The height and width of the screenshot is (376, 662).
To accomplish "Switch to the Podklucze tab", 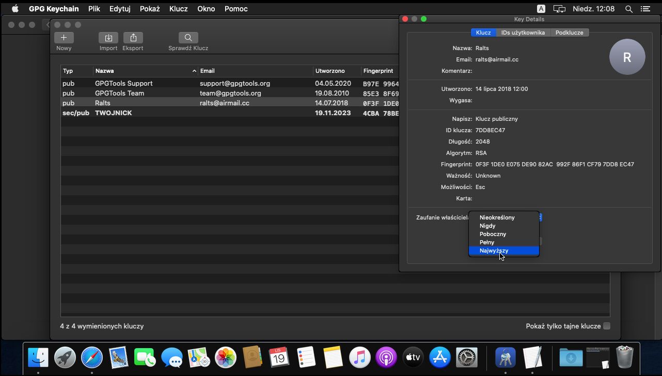I will point(569,33).
